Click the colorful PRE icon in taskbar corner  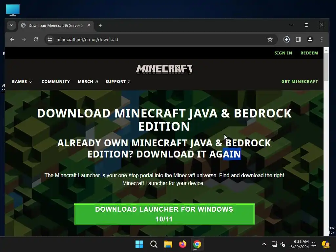click(x=326, y=244)
